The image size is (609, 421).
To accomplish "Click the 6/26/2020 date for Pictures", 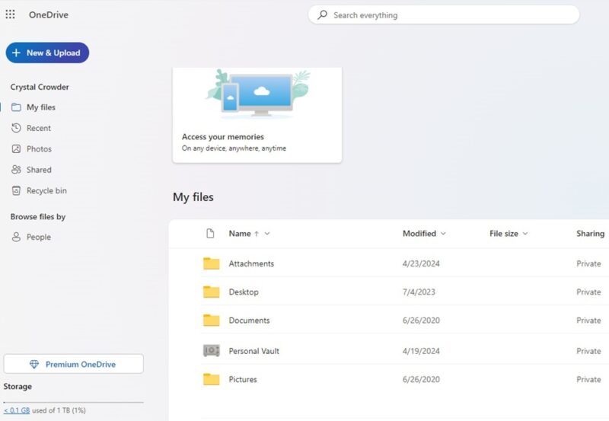I will coord(421,379).
